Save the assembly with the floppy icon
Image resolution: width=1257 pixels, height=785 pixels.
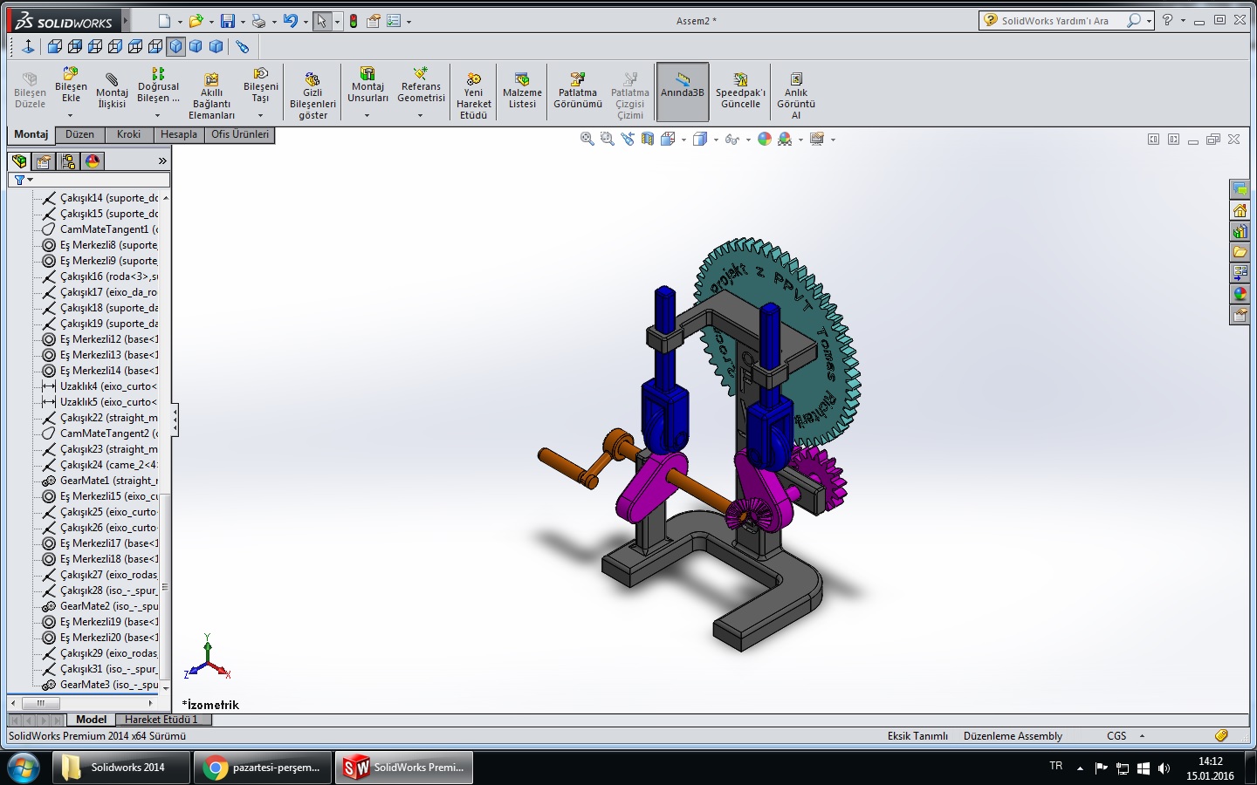coord(227,21)
